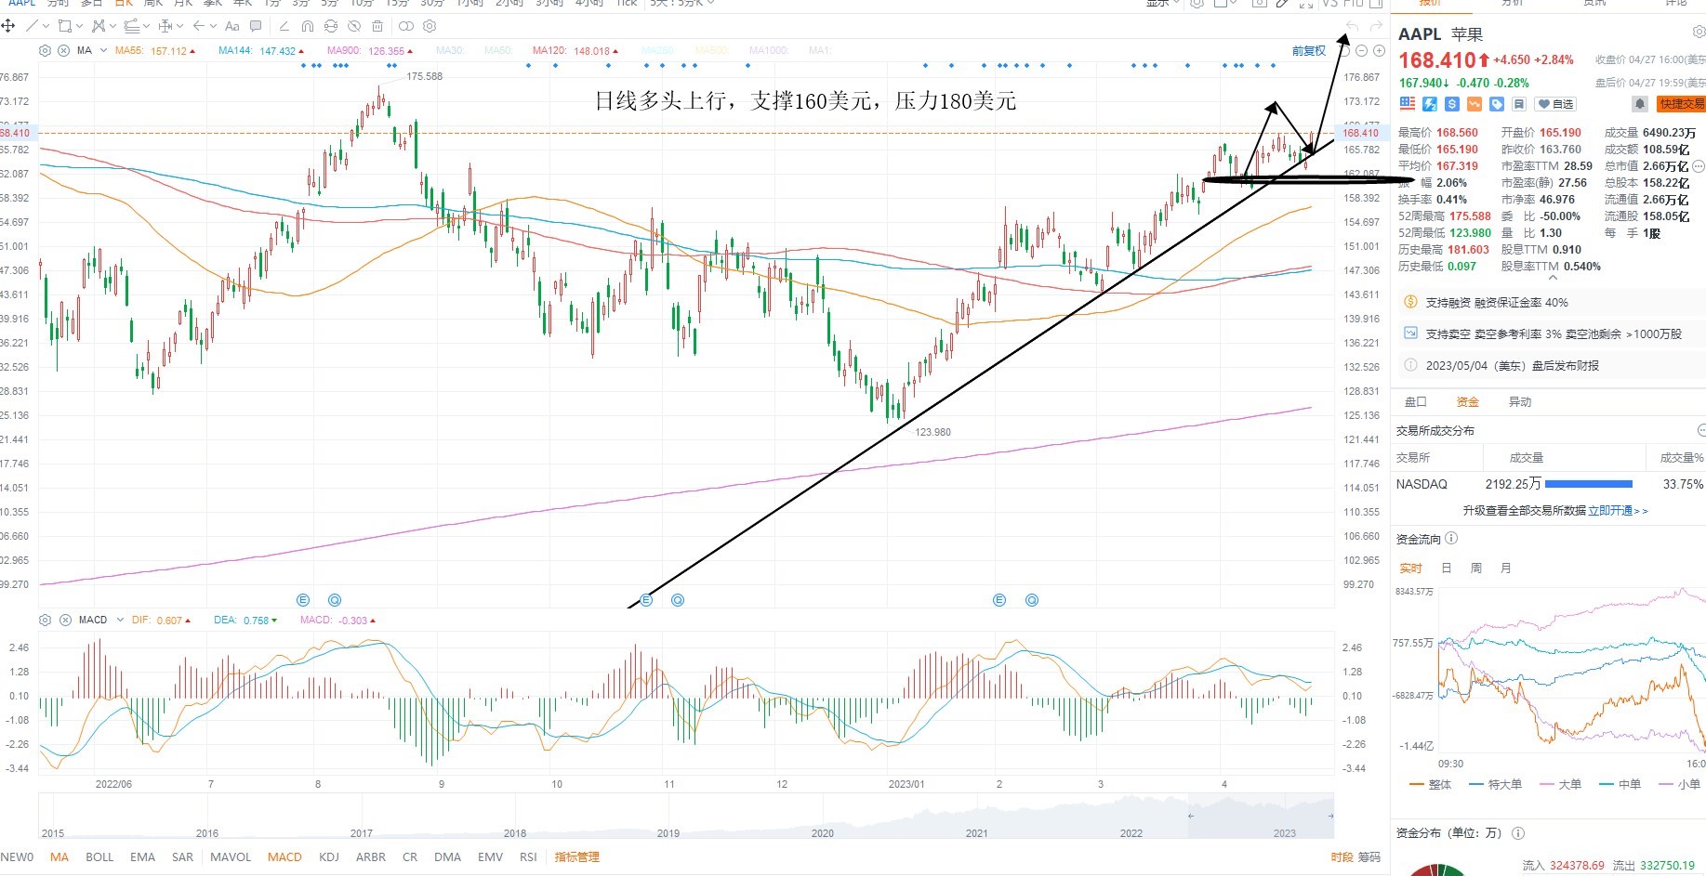Viewport: 1706px width, 876px height.
Task: Expand the line drawing tool dropdown
Action: 46,26
